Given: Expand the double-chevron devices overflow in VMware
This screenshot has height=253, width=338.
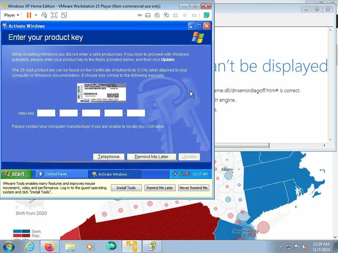Looking at the screenshot, I should [x=140, y=15].
